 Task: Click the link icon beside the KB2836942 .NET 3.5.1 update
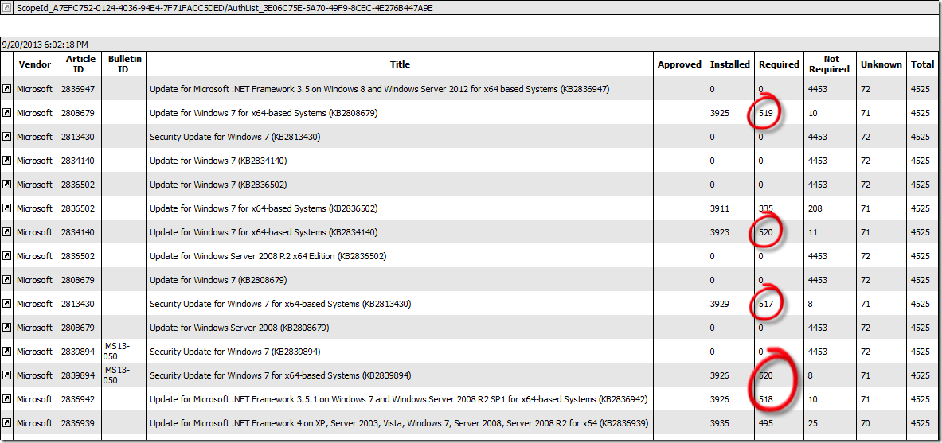(7, 399)
